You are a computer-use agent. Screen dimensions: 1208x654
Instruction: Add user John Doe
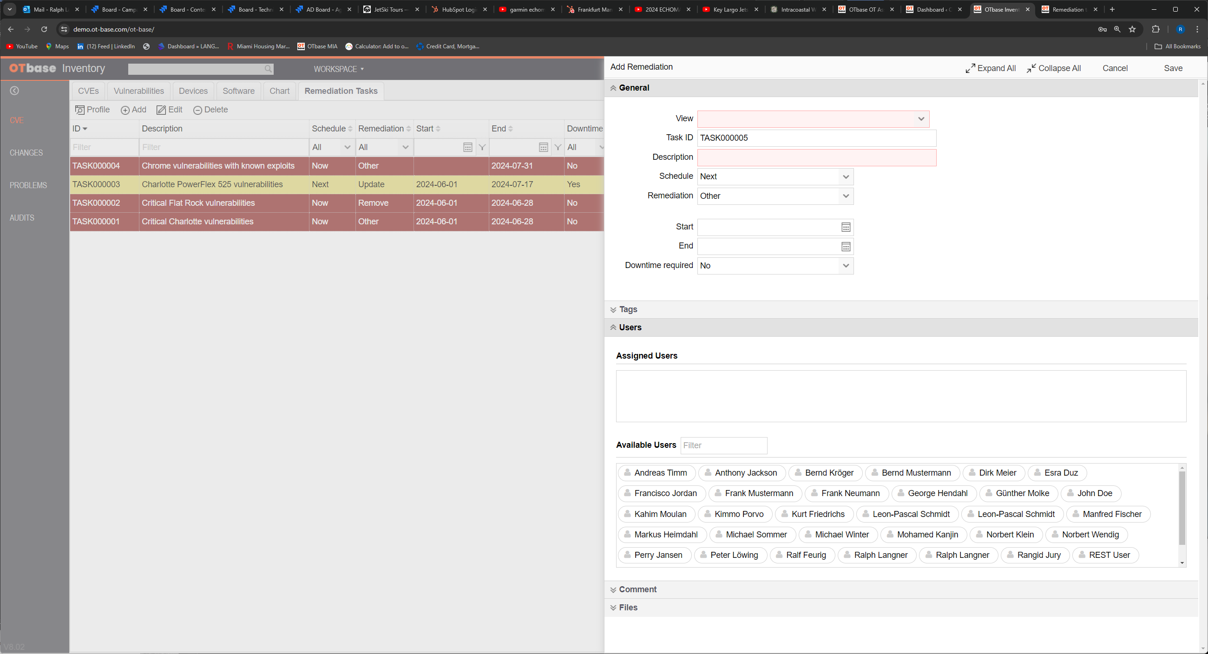[1090, 494]
